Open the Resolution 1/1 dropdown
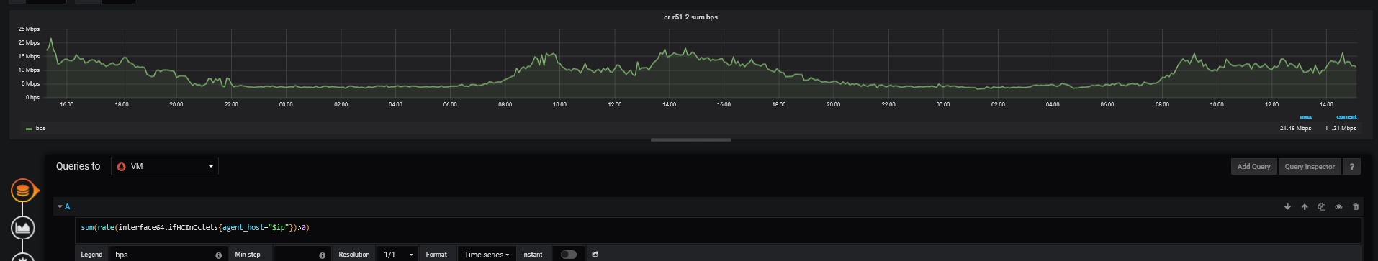This screenshot has width=1378, height=261. click(x=398, y=255)
